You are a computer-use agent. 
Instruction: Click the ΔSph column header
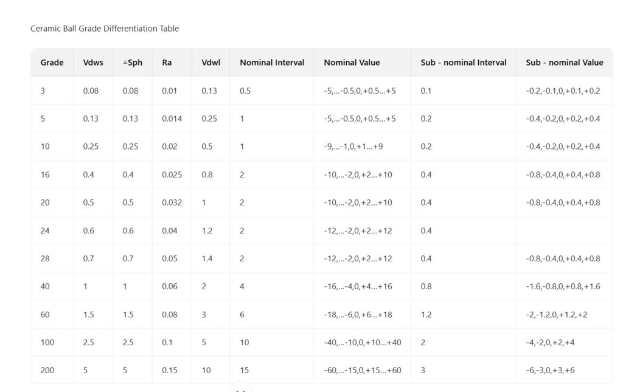point(133,63)
